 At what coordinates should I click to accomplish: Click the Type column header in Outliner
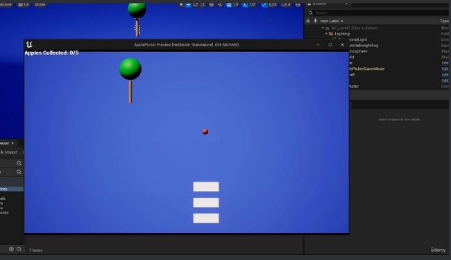click(x=444, y=21)
